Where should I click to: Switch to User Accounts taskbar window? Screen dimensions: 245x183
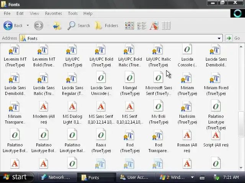tap(136, 177)
